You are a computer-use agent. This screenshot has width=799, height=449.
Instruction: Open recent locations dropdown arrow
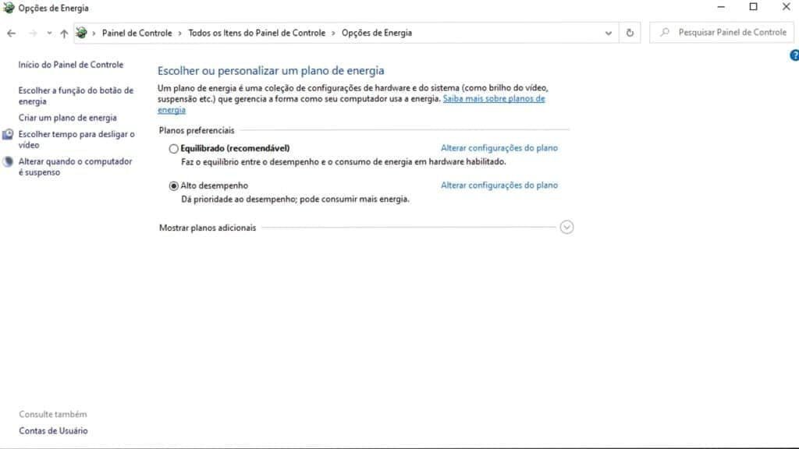pos(49,34)
